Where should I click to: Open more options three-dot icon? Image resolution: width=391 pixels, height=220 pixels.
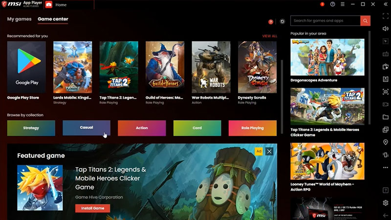(x=385, y=167)
